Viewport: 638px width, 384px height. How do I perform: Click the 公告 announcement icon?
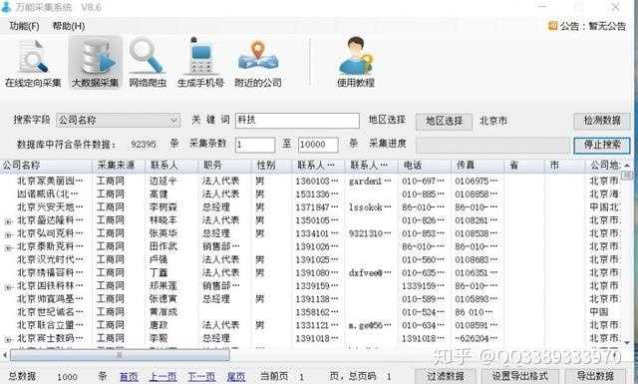pos(552,26)
